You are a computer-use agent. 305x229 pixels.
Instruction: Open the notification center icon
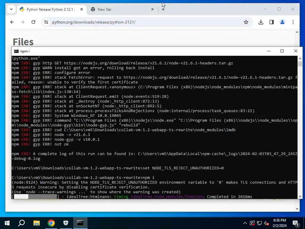295,223
